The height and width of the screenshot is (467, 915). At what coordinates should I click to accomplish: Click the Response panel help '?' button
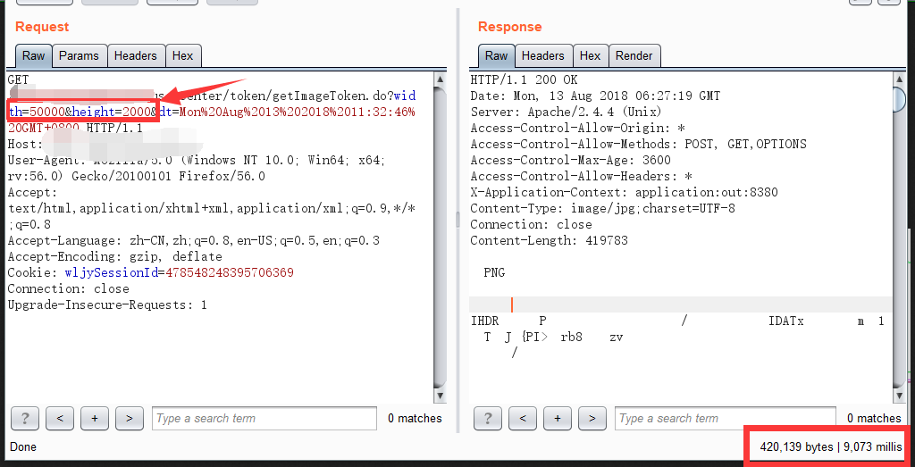coord(487,418)
